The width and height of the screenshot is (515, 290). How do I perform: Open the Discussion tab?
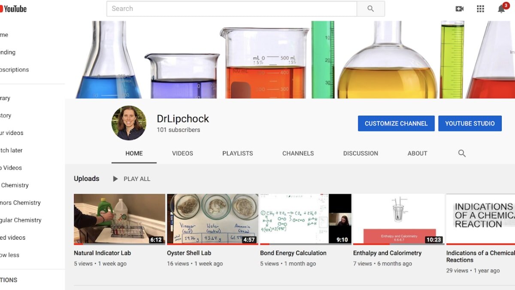pos(360,153)
